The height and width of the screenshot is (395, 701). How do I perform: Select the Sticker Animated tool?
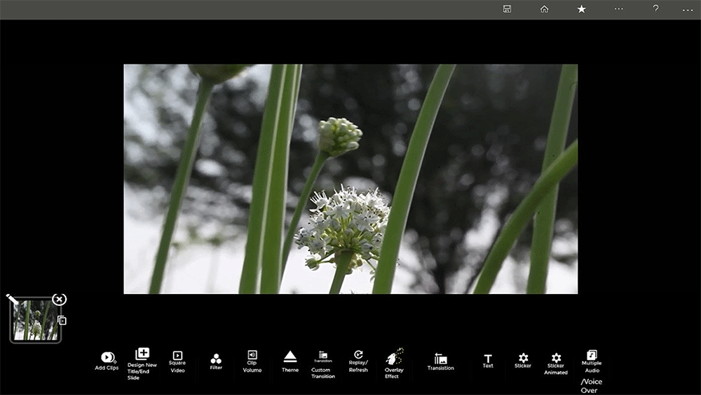pyautogui.click(x=556, y=358)
